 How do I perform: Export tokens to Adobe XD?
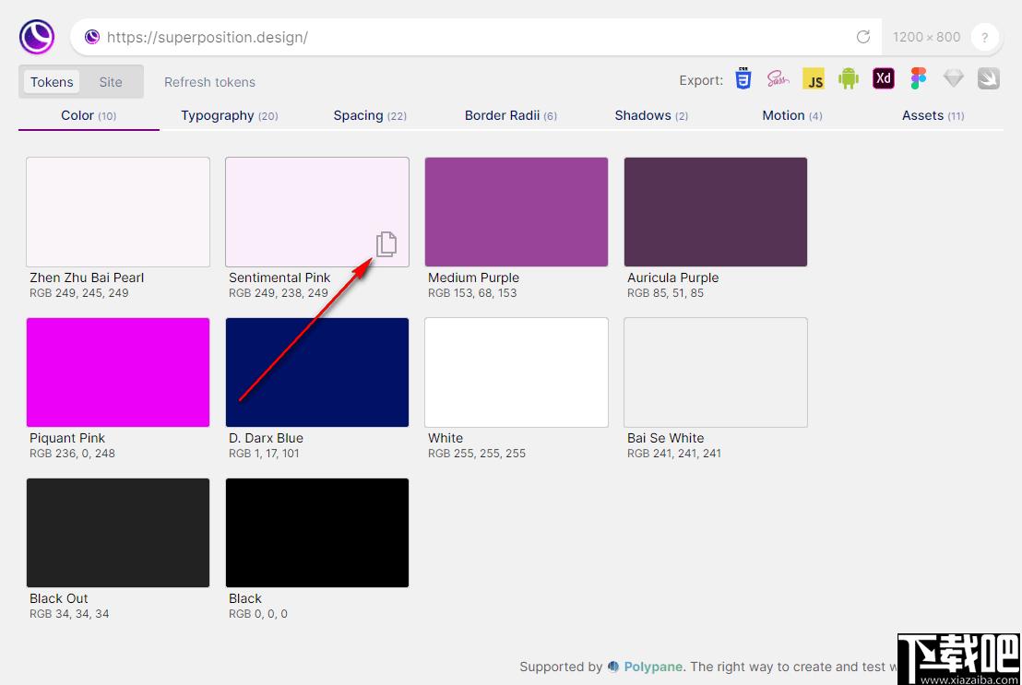(x=883, y=79)
